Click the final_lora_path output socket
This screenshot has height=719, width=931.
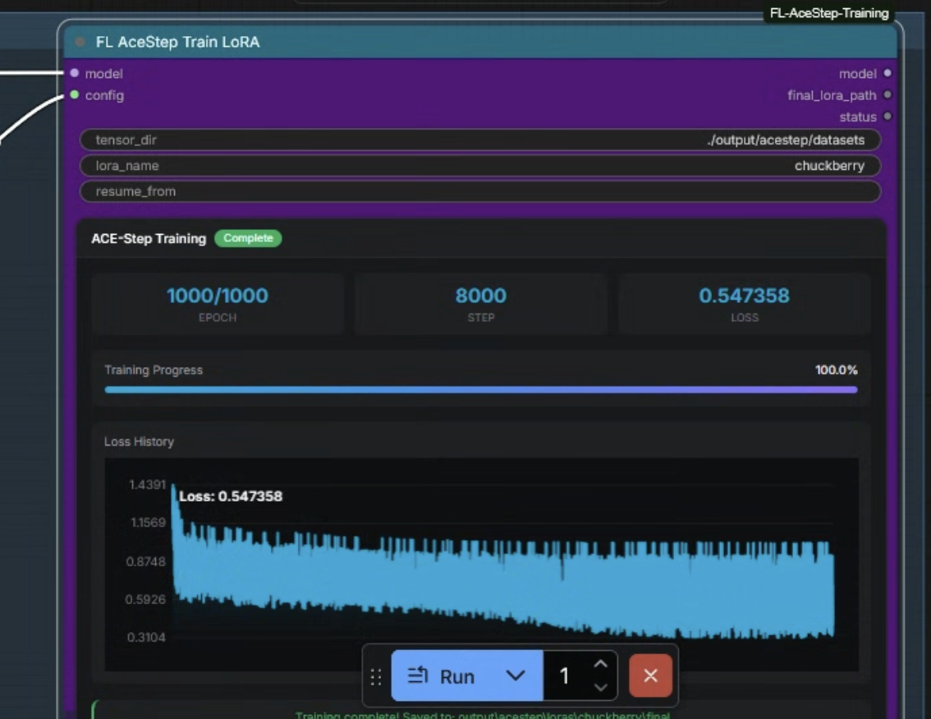coord(887,94)
